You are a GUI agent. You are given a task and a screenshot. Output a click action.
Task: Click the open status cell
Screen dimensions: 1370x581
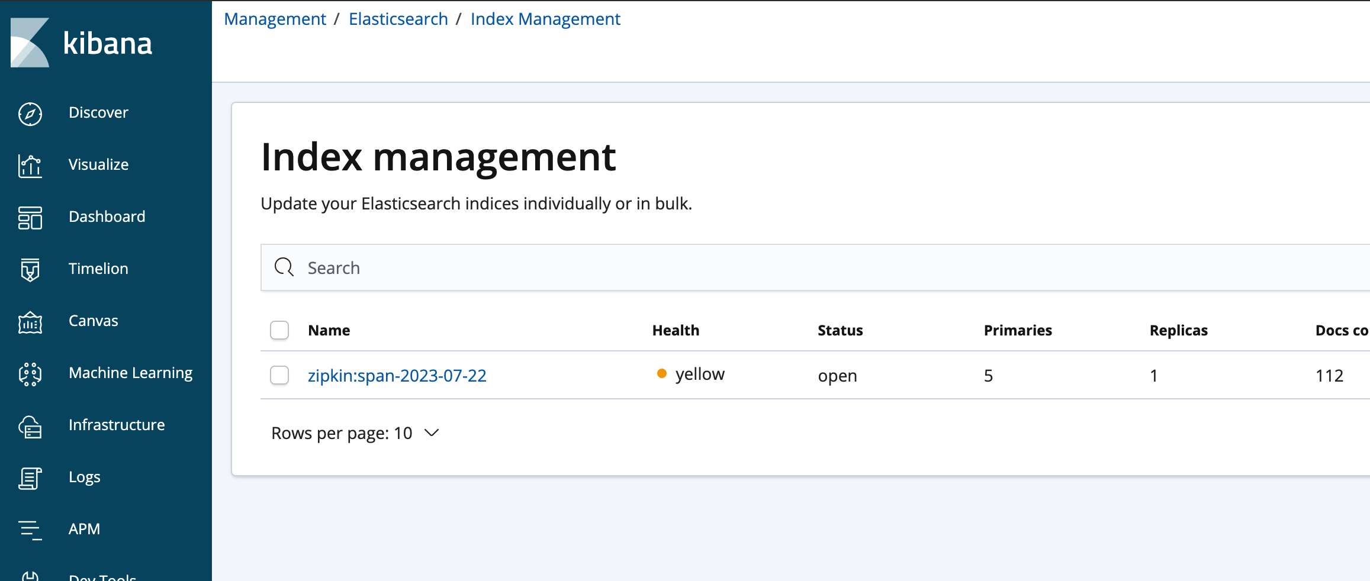pyautogui.click(x=838, y=376)
